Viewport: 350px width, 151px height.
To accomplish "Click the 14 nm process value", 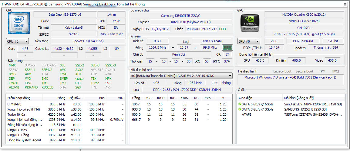I will click(111, 14).
